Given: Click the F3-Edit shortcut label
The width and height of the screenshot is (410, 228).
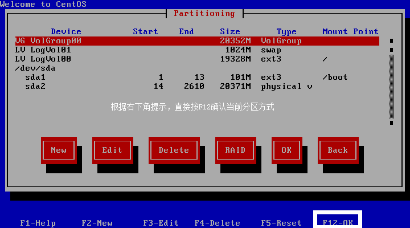Looking at the screenshot, I should (161, 223).
